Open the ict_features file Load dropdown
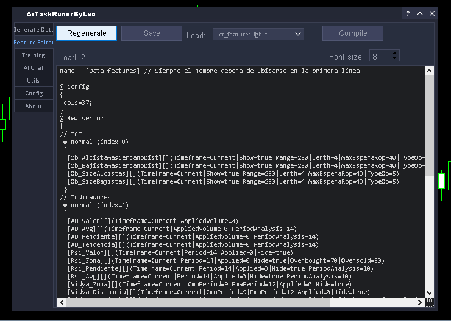Screen dimensions: 451x321 point(258,34)
